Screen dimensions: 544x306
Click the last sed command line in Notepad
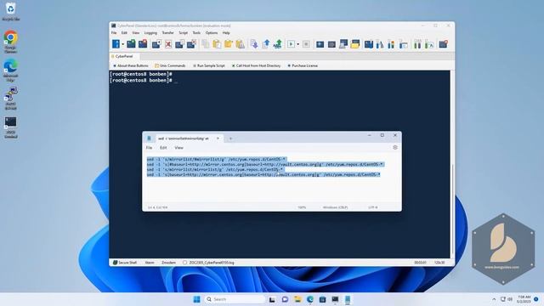click(263, 174)
